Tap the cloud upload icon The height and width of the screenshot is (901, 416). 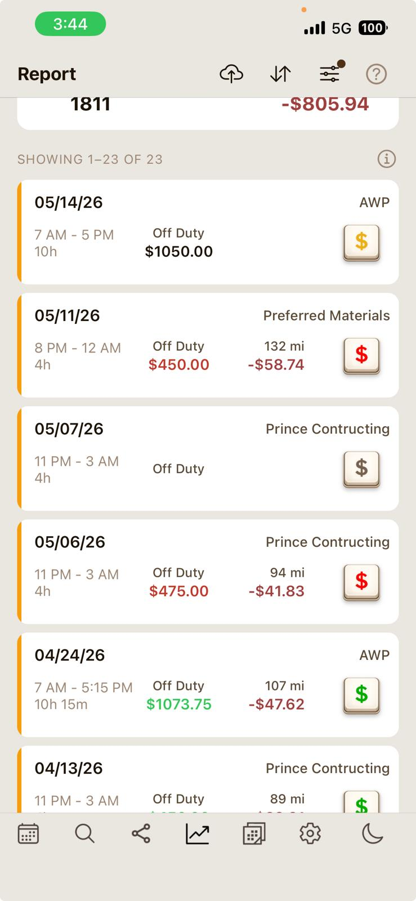coord(231,74)
